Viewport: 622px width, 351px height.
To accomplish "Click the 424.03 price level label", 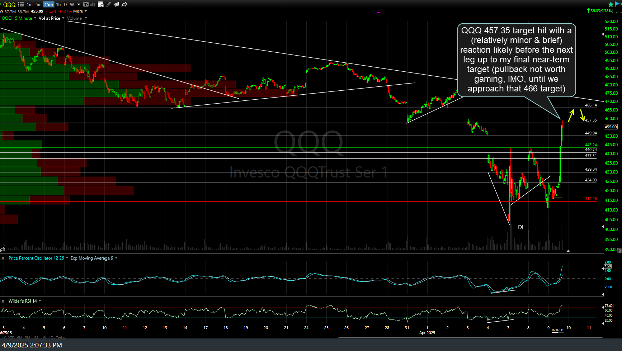I will click(591, 180).
